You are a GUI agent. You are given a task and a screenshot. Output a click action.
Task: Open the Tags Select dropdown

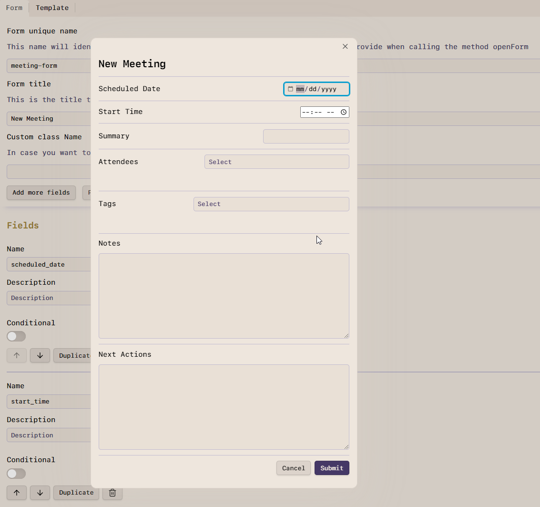(x=271, y=204)
